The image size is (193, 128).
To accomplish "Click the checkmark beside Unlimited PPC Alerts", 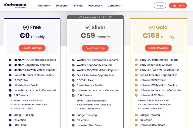I will point(136,95).
